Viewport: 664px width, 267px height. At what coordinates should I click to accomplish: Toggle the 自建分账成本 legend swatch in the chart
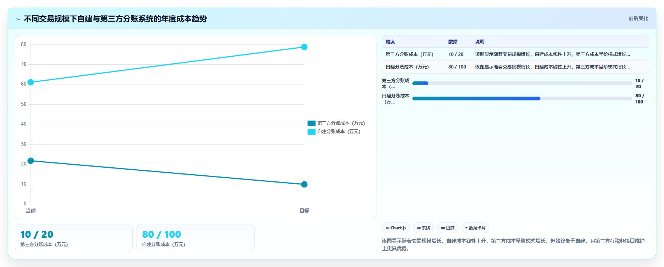point(311,132)
